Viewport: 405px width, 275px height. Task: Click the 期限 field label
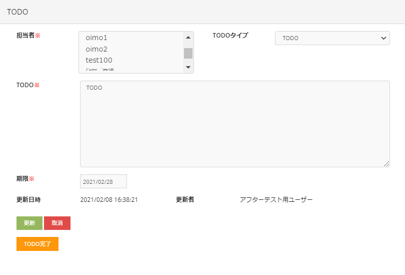pyautogui.click(x=22, y=179)
